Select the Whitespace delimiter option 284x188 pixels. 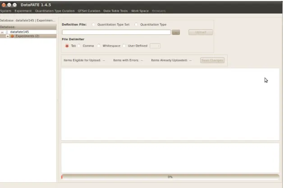point(99,46)
